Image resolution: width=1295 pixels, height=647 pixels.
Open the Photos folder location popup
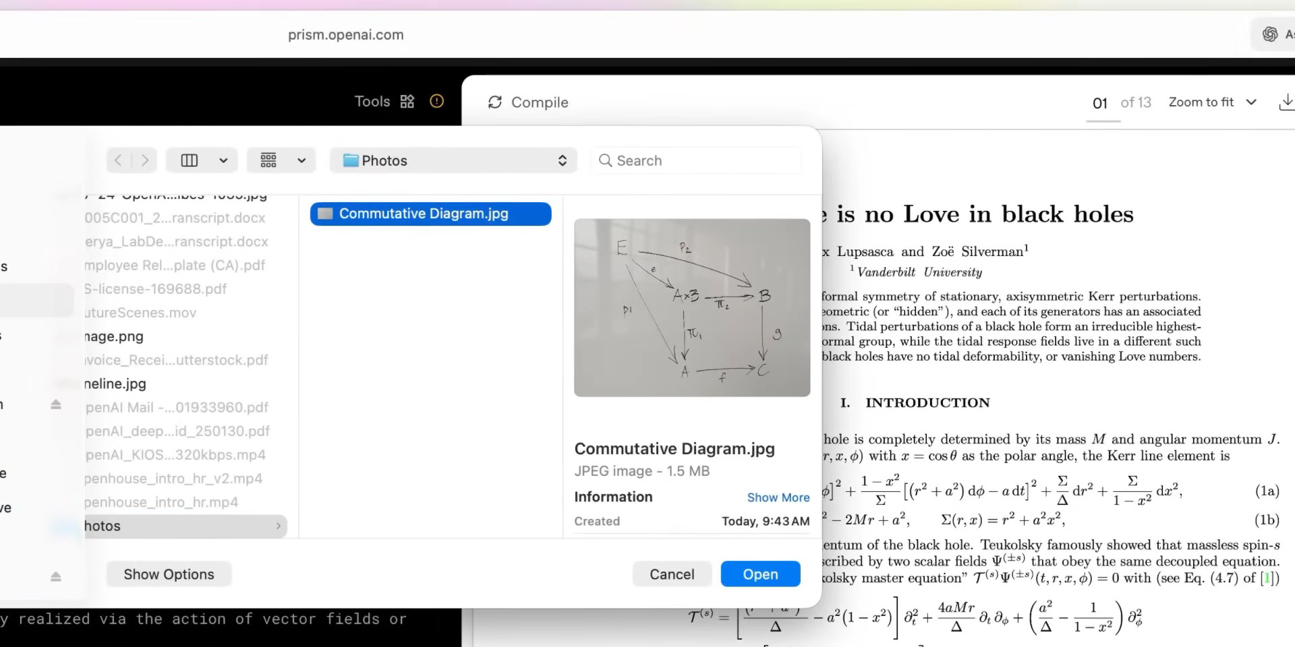pos(453,160)
